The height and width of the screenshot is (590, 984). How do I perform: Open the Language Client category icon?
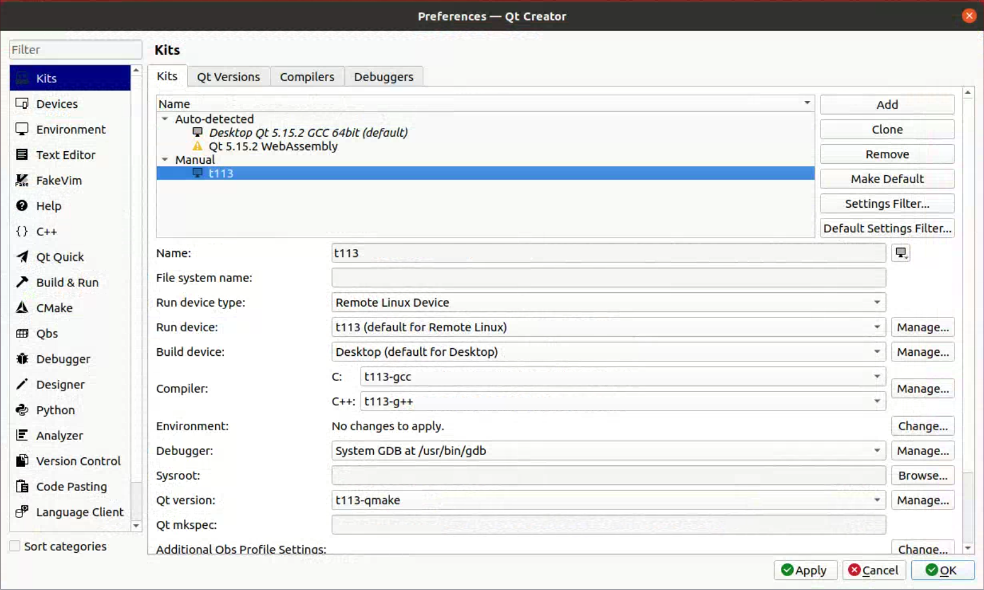click(x=22, y=511)
